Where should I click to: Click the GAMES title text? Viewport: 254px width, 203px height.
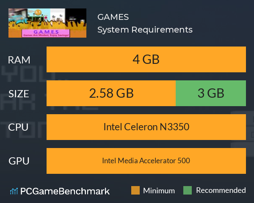pos(113,17)
